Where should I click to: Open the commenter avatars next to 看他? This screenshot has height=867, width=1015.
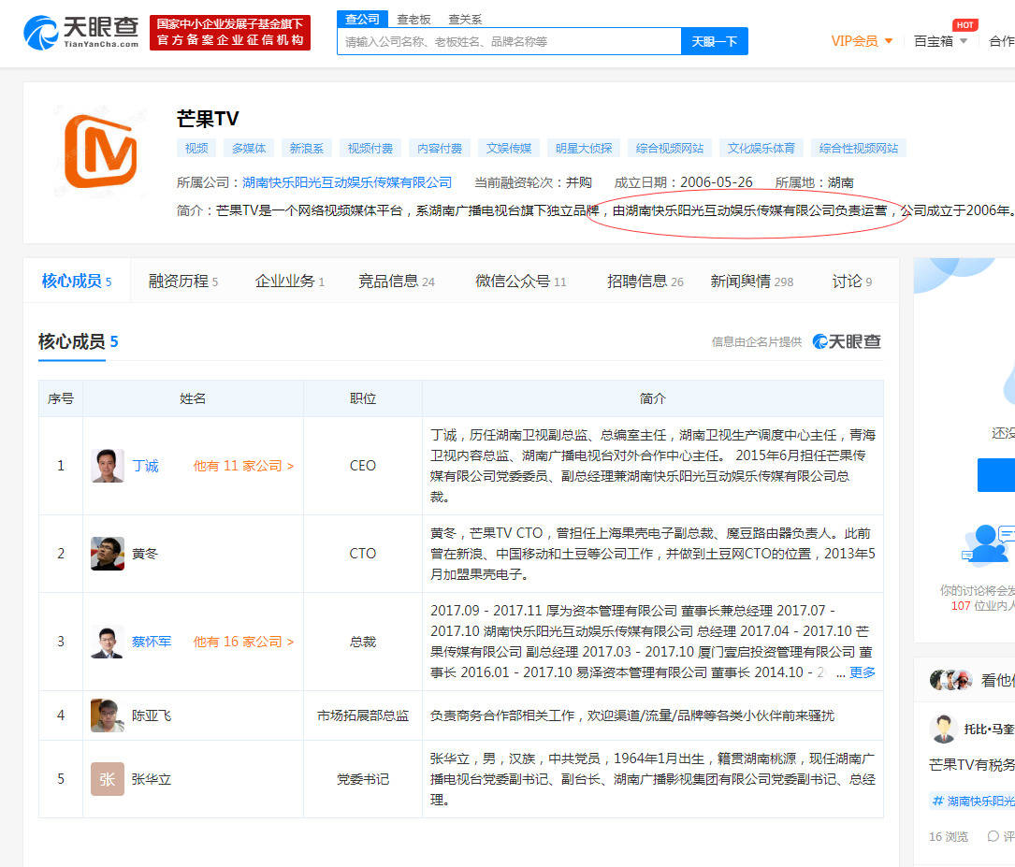(951, 680)
